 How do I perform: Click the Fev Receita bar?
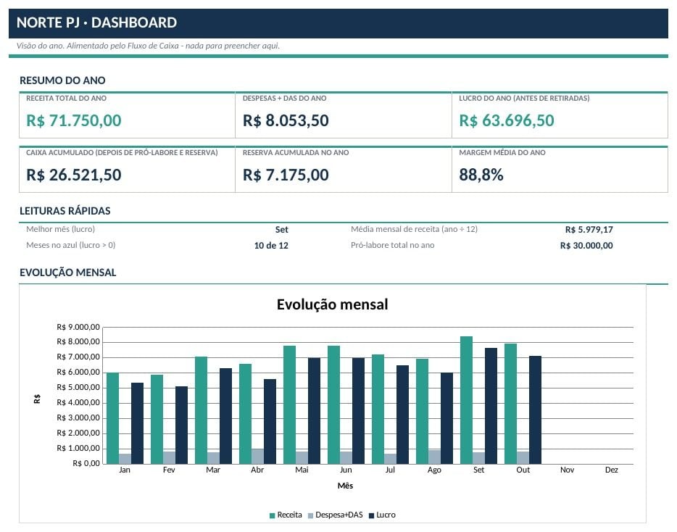157,420
